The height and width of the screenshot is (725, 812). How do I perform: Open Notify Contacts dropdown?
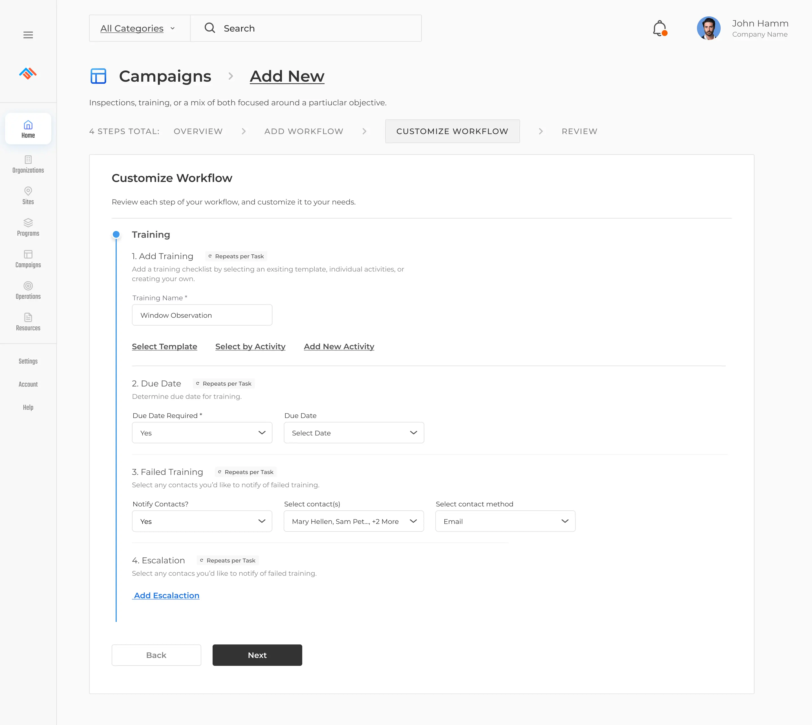coord(202,521)
